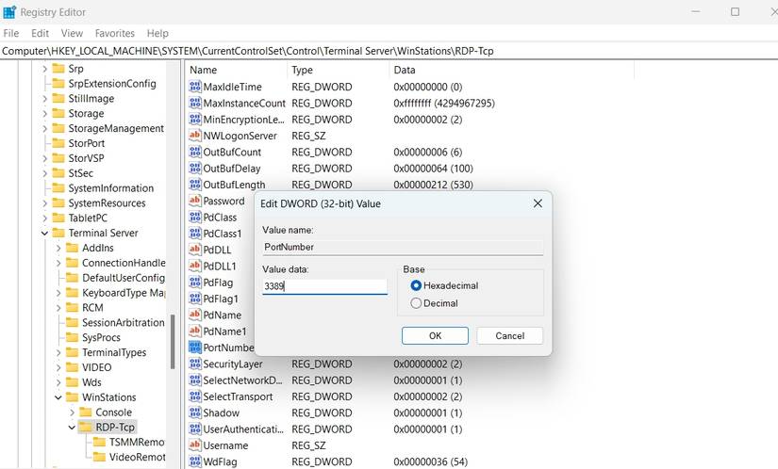
Task: Select the VideoRemot tree item
Action: point(137,457)
